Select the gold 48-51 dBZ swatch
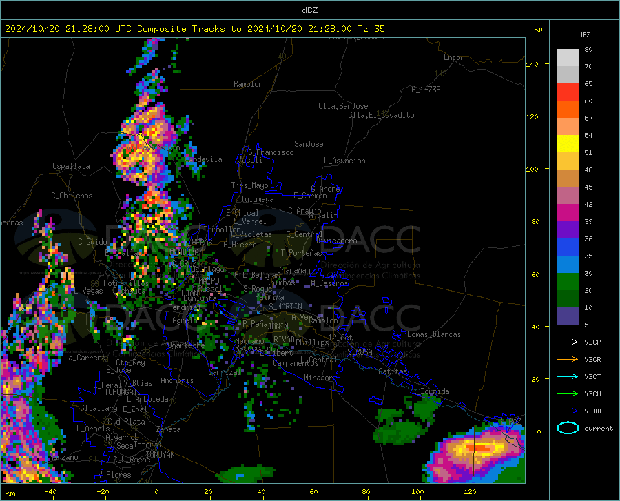Viewport: 620px width, 501px height. pyautogui.click(x=568, y=161)
